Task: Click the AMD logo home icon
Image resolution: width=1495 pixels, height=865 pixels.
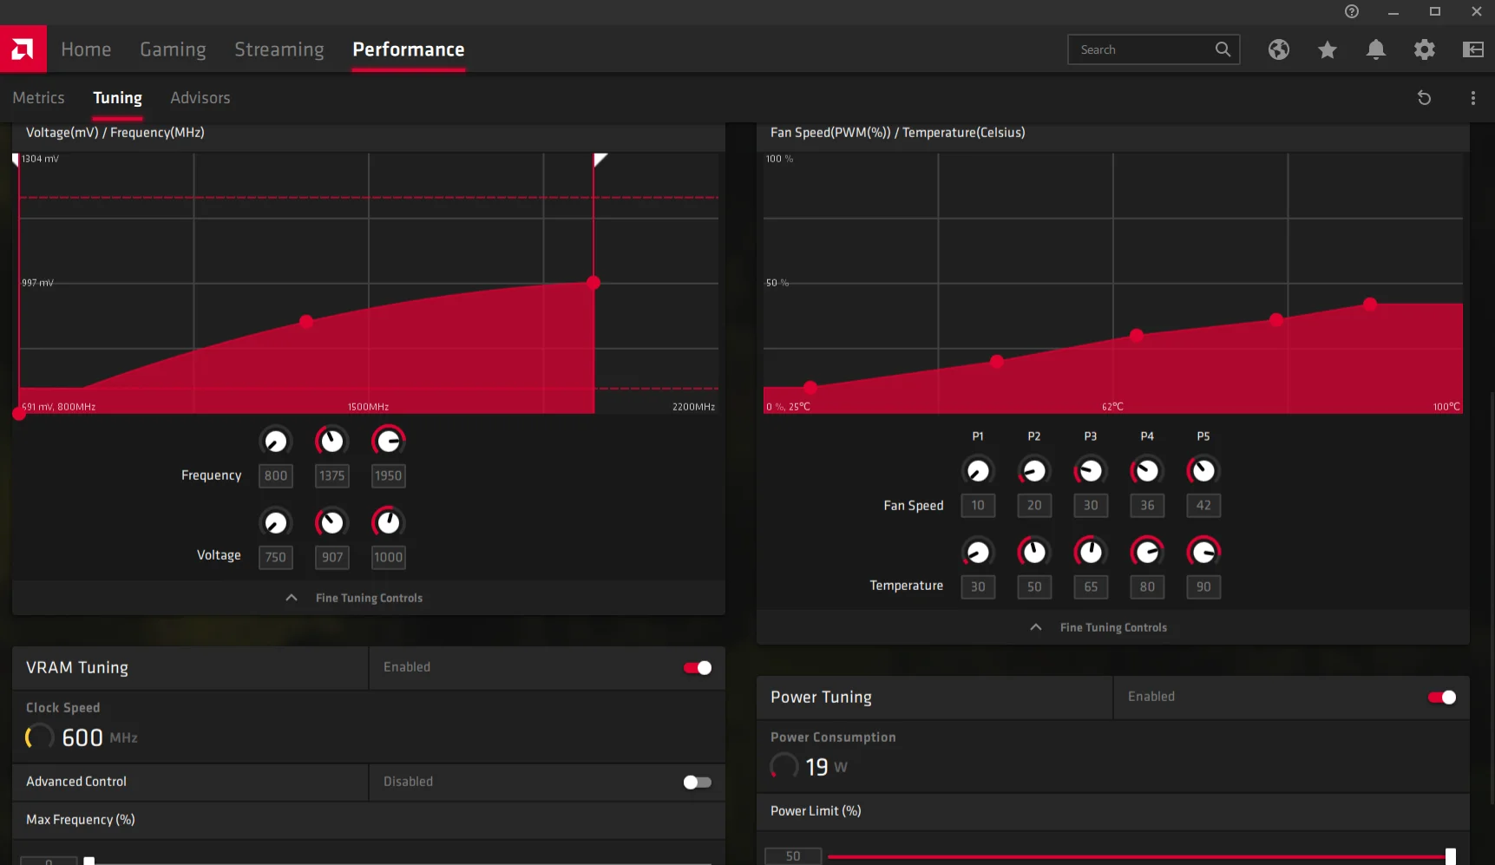Action: point(23,49)
